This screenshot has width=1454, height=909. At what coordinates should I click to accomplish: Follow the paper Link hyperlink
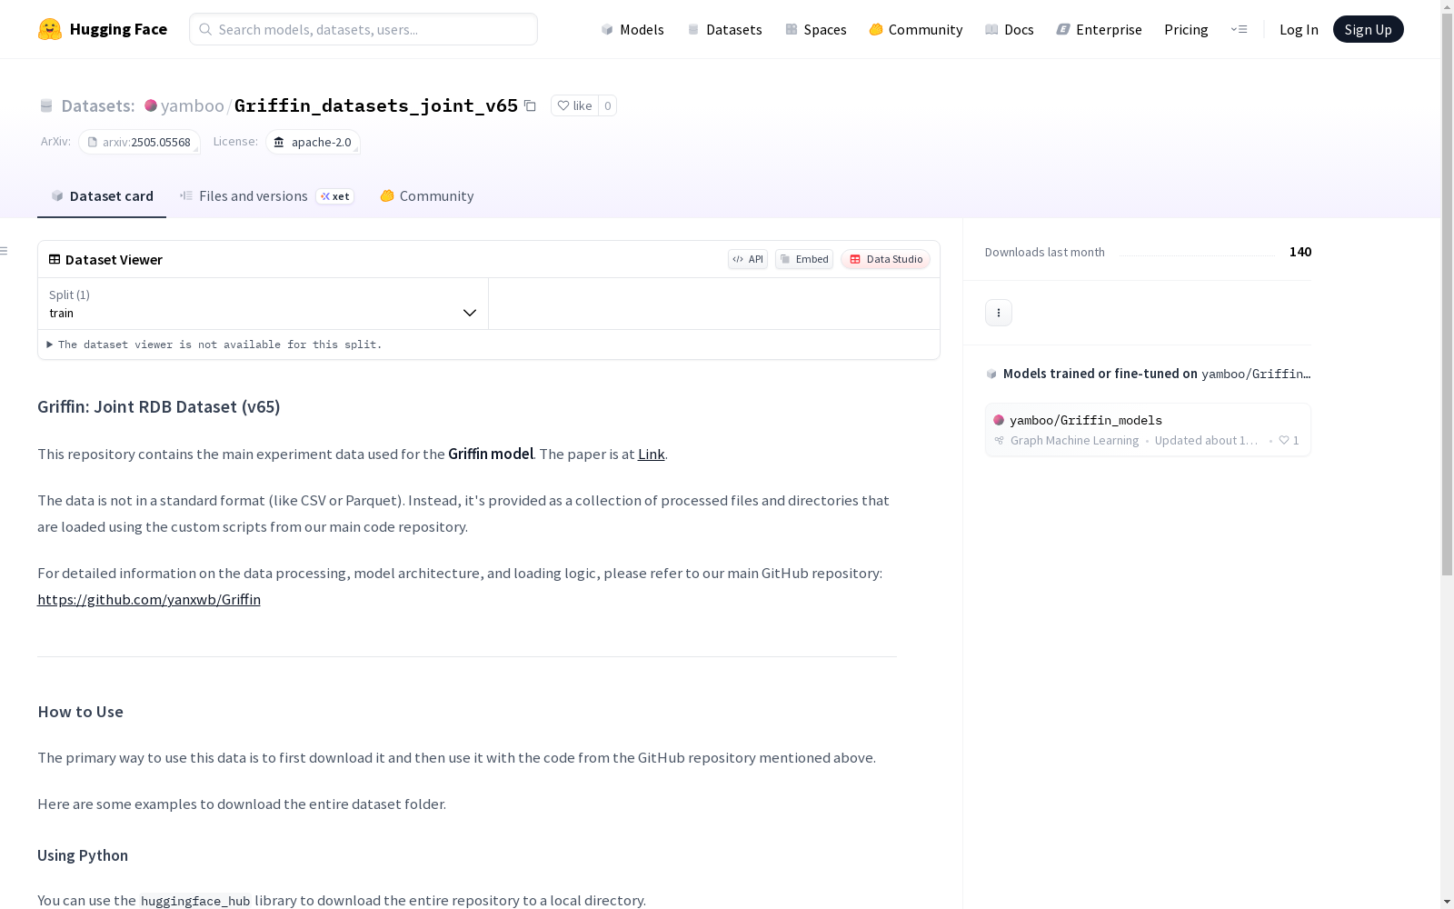pos(652,454)
